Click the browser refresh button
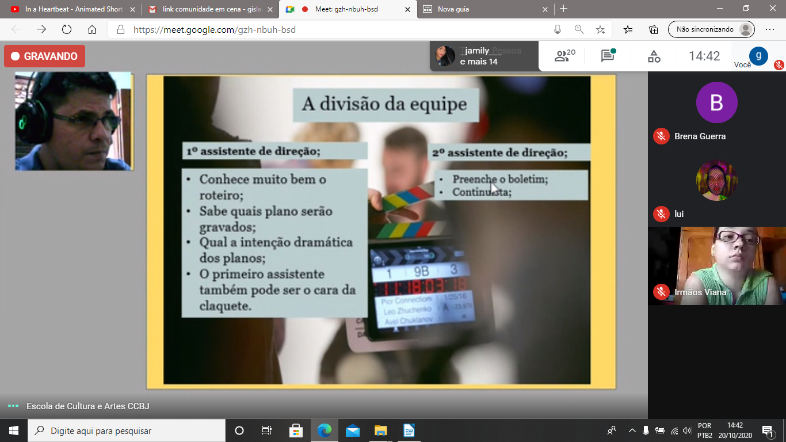 [x=66, y=29]
